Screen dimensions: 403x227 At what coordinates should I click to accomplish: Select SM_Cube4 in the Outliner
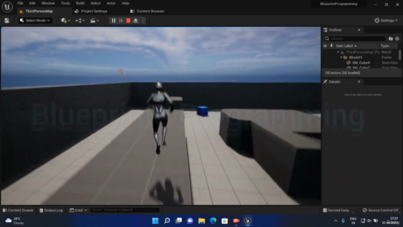[361, 63]
